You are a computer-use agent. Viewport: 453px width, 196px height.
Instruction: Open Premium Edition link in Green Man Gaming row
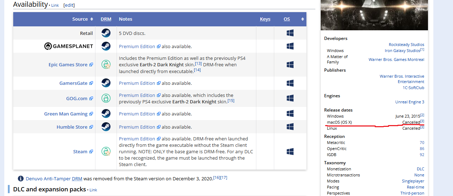(139, 114)
